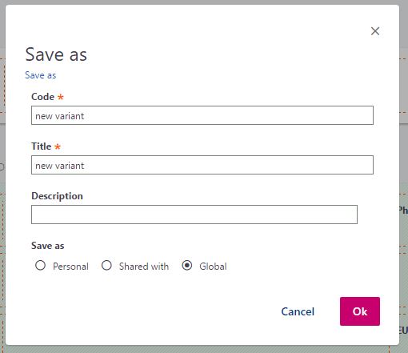Cancel saving the variant
Screen dimensions: 408x353
click(x=298, y=311)
